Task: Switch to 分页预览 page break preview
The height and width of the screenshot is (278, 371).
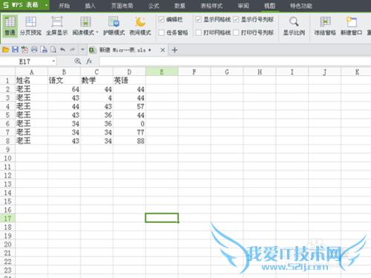Action: (30, 26)
